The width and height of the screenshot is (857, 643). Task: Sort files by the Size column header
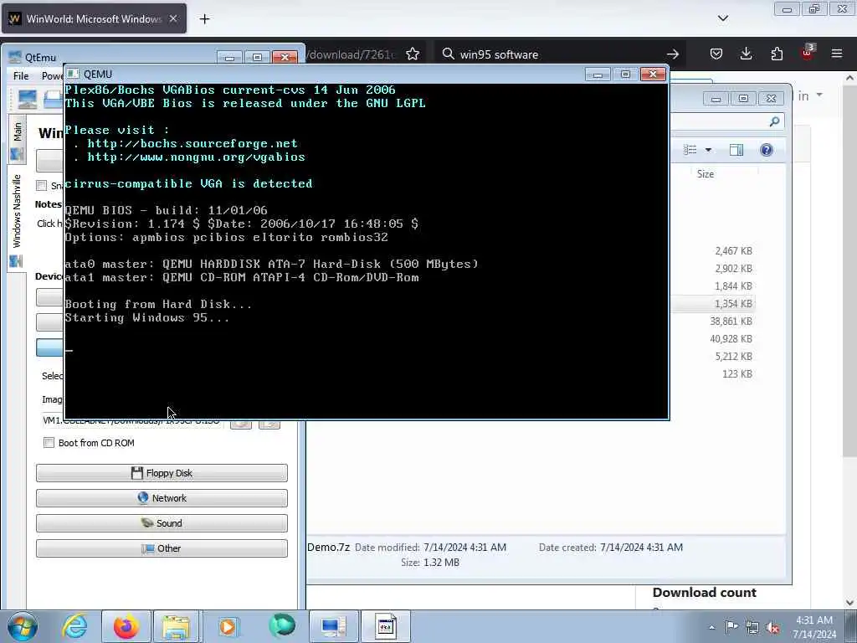pyautogui.click(x=705, y=174)
